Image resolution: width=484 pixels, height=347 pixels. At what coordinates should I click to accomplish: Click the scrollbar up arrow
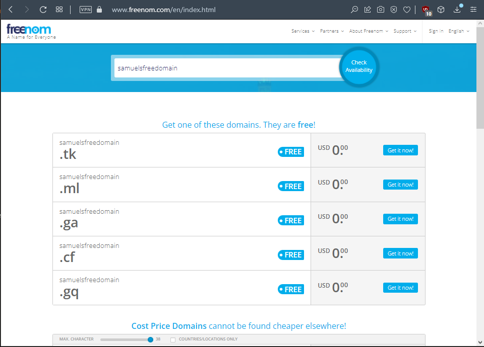point(480,24)
